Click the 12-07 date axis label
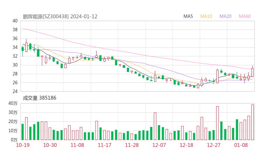Screen dimensions: 258x153 159,145
